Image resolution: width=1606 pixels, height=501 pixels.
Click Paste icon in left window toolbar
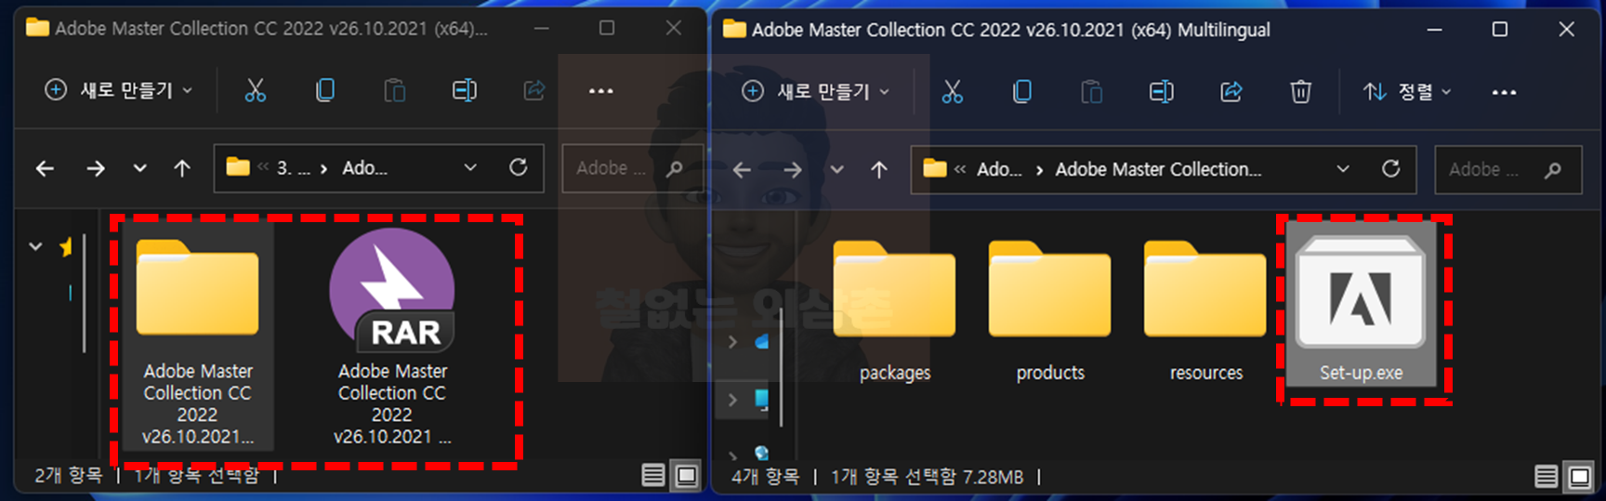pyautogui.click(x=394, y=90)
